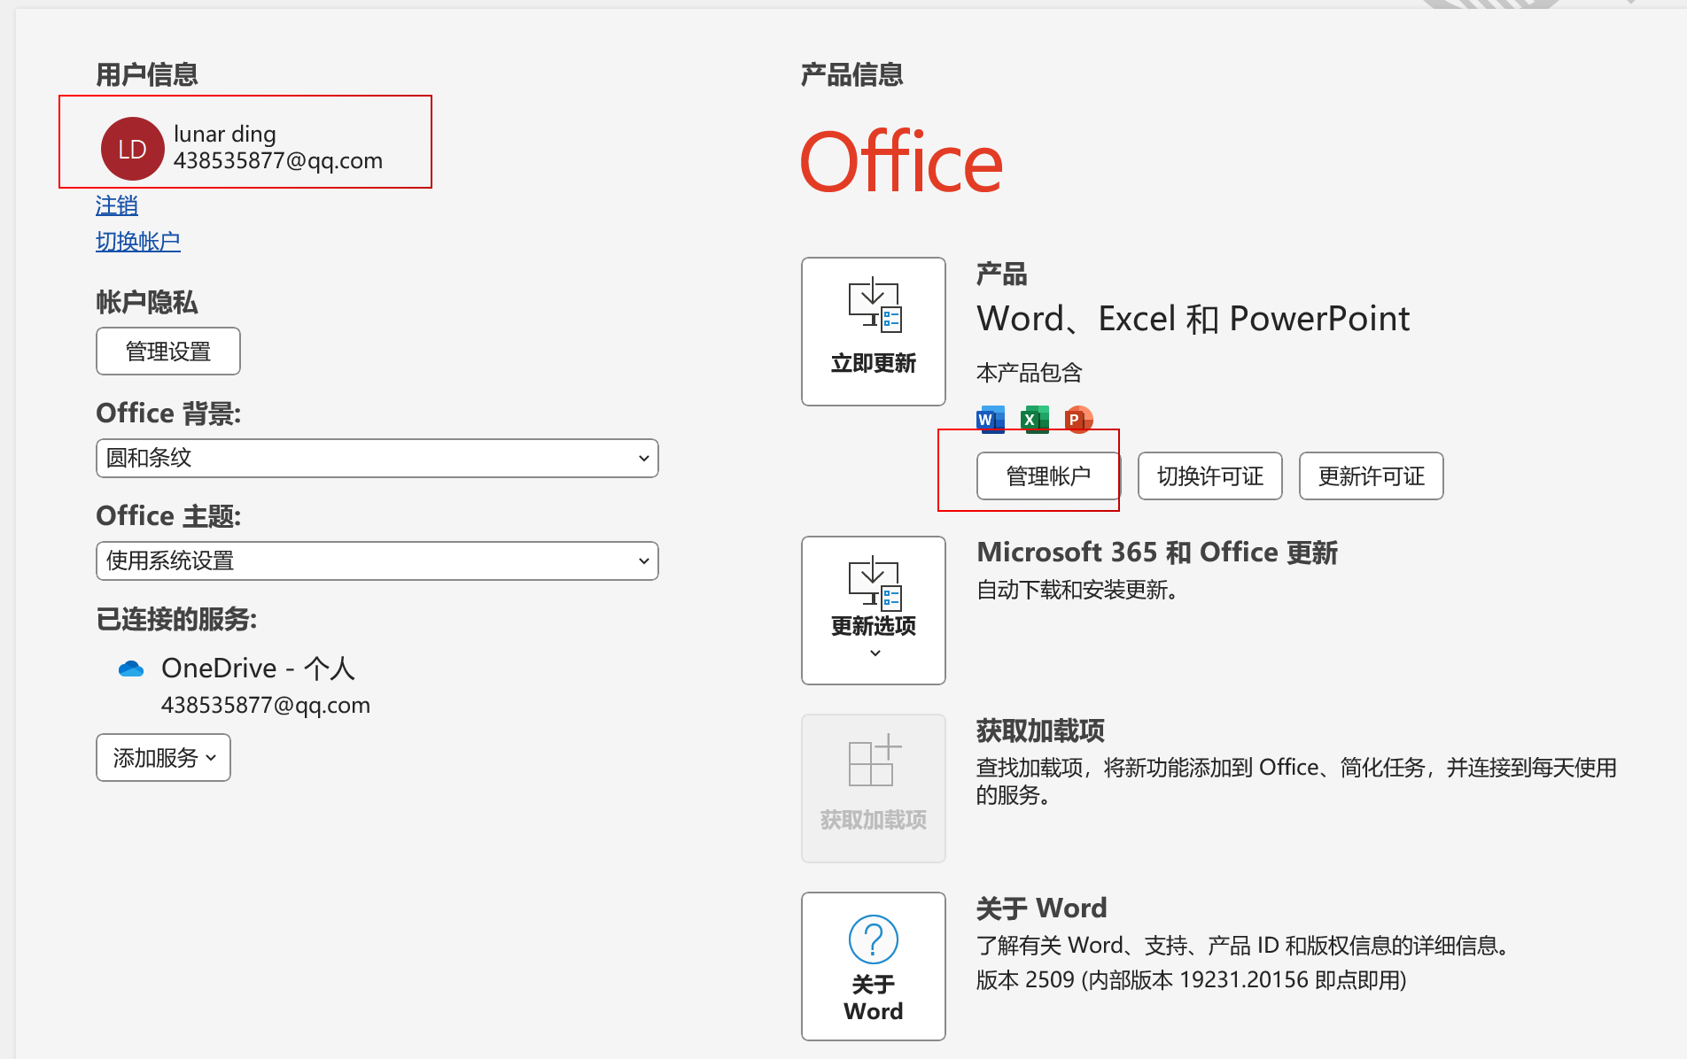Click the 注销 sign out link
Image resolution: width=1687 pixels, height=1059 pixels.
(x=117, y=205)
